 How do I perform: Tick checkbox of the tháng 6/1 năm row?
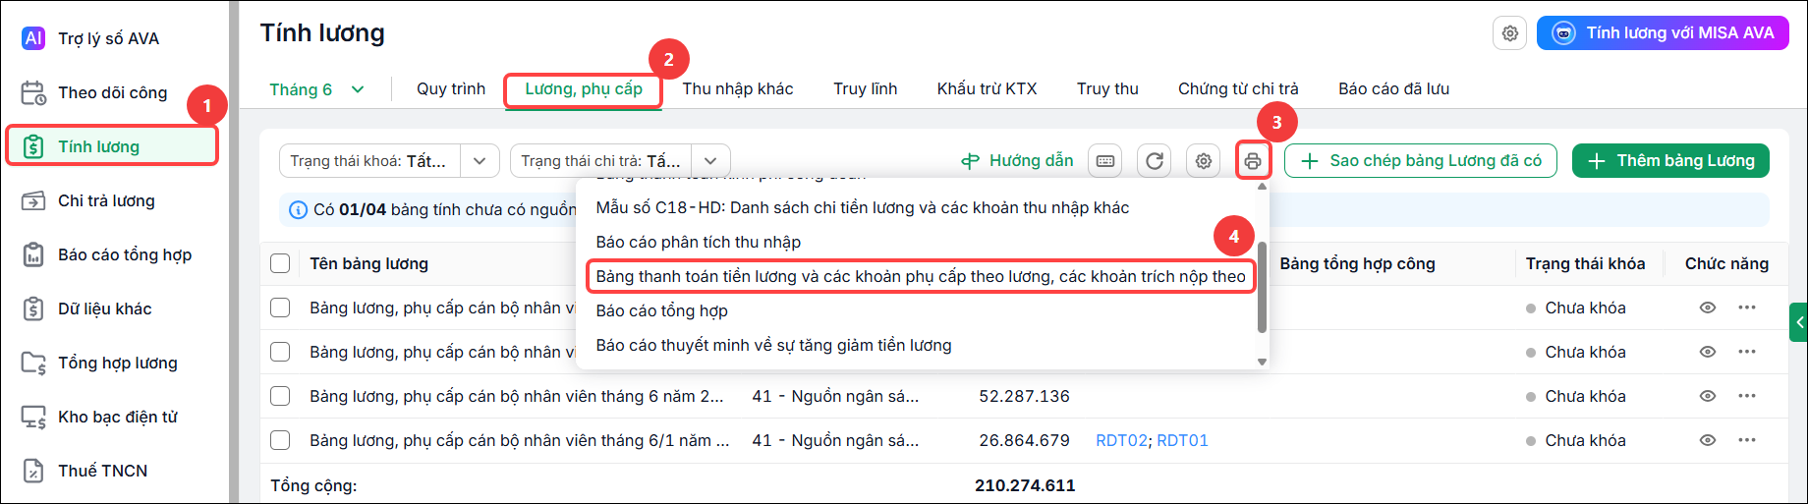[280, 440]
